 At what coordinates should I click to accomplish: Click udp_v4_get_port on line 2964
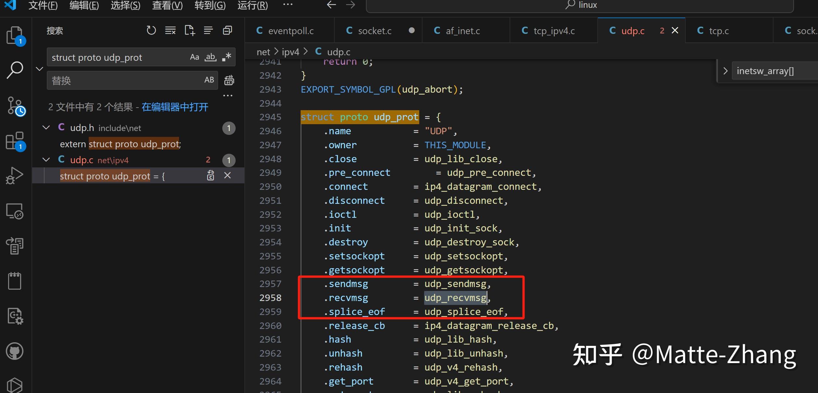(467, 381)
